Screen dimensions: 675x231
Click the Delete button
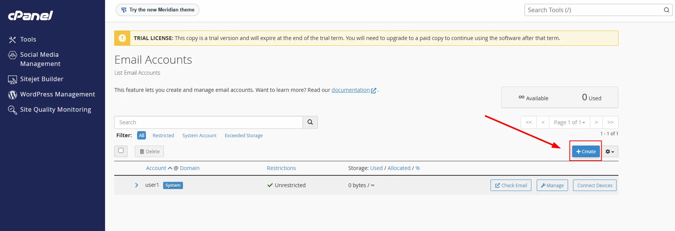[x=149, y=151]
